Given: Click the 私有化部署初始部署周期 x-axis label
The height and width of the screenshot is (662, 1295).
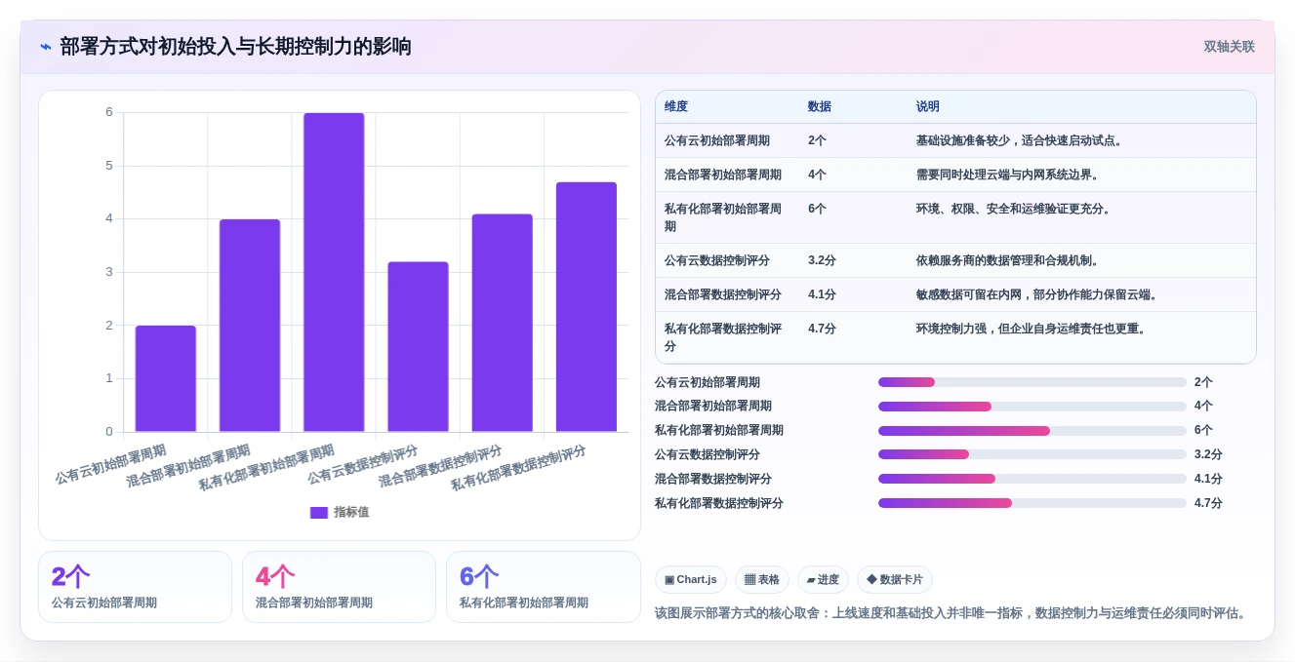Looking at the screenshot, I should pos(266,468).
